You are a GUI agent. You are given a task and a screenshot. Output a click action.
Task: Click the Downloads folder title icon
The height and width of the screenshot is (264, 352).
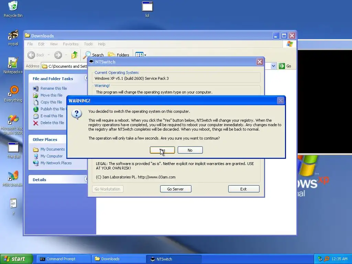coord(27,35)
